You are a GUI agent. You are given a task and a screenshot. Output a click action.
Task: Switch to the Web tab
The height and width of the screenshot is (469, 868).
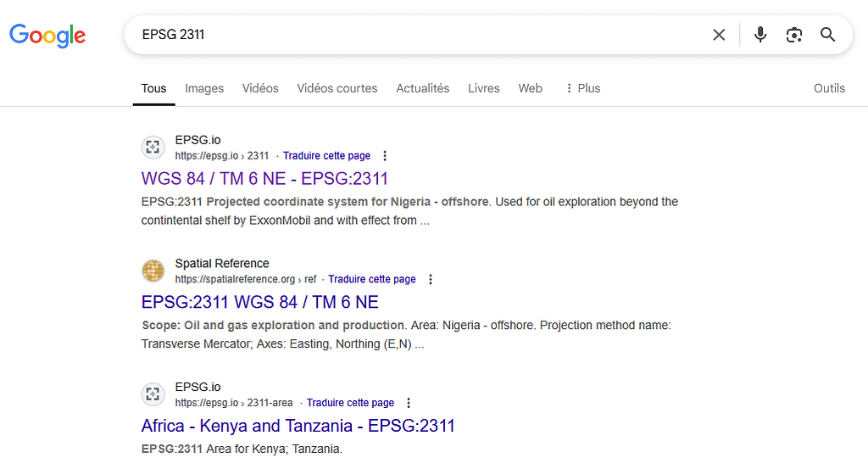(x=531, y=88)
